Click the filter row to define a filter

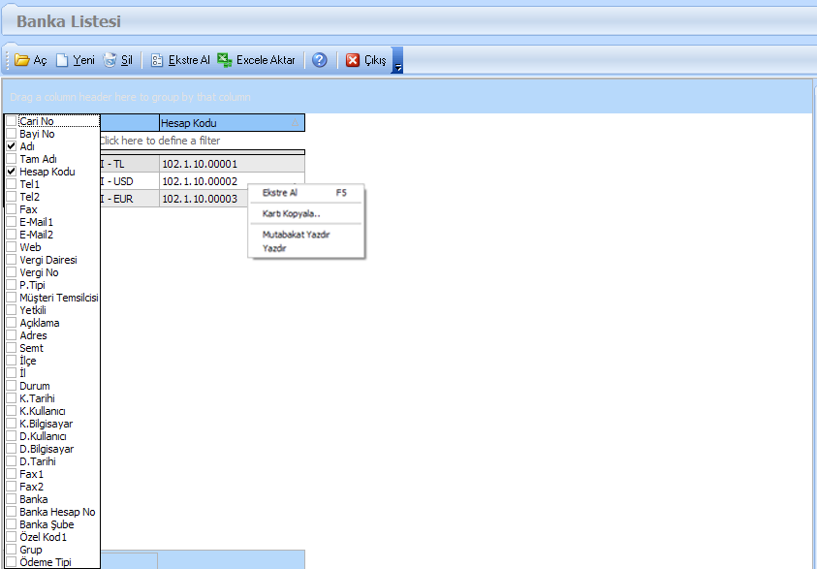coord(194,141)
